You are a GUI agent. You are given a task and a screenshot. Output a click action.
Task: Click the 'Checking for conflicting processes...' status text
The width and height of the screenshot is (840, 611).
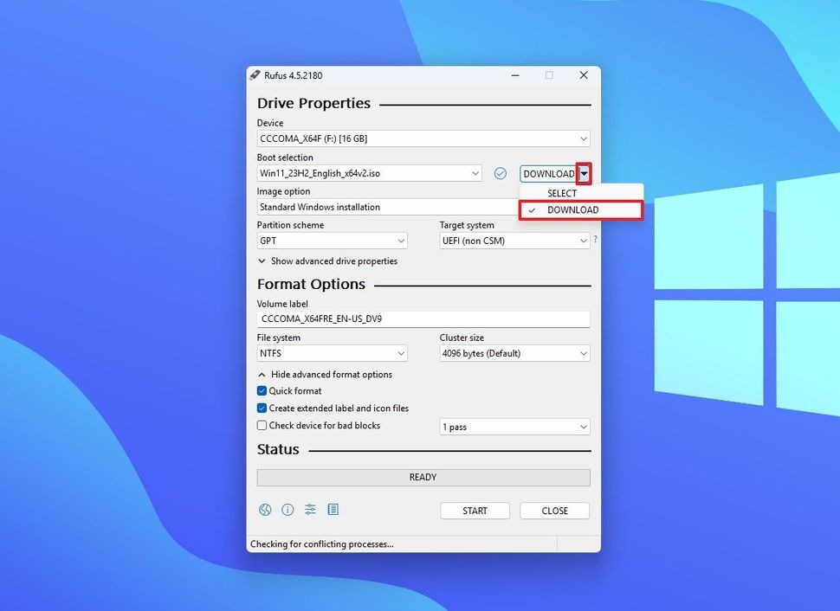click(322, 544)
